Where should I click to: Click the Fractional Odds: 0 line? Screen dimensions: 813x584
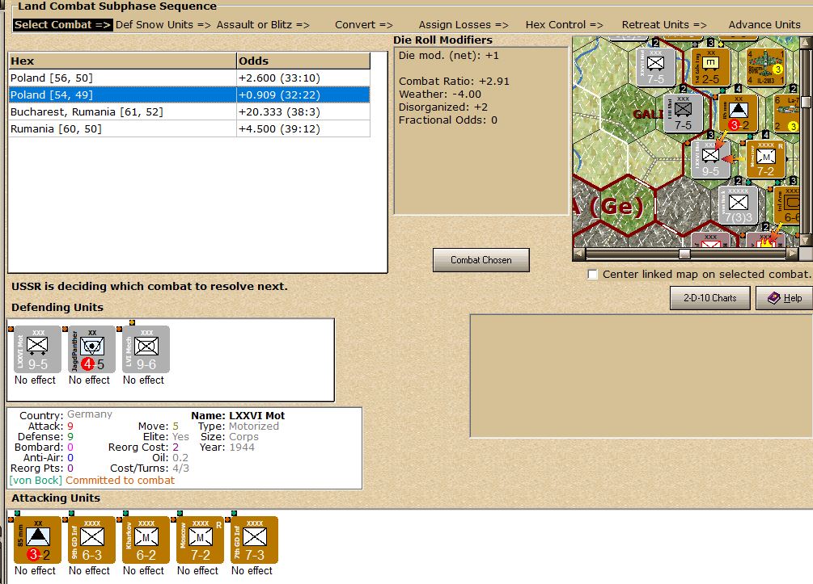(x=448, y=120)
